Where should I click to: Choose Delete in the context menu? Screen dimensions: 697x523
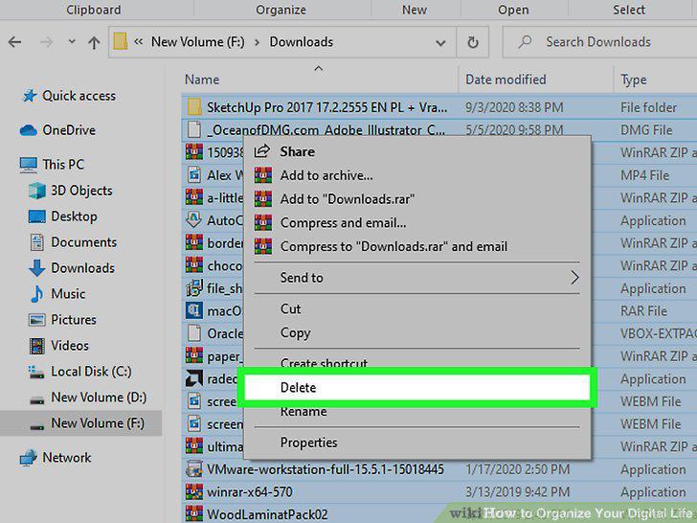pos(417,387)
